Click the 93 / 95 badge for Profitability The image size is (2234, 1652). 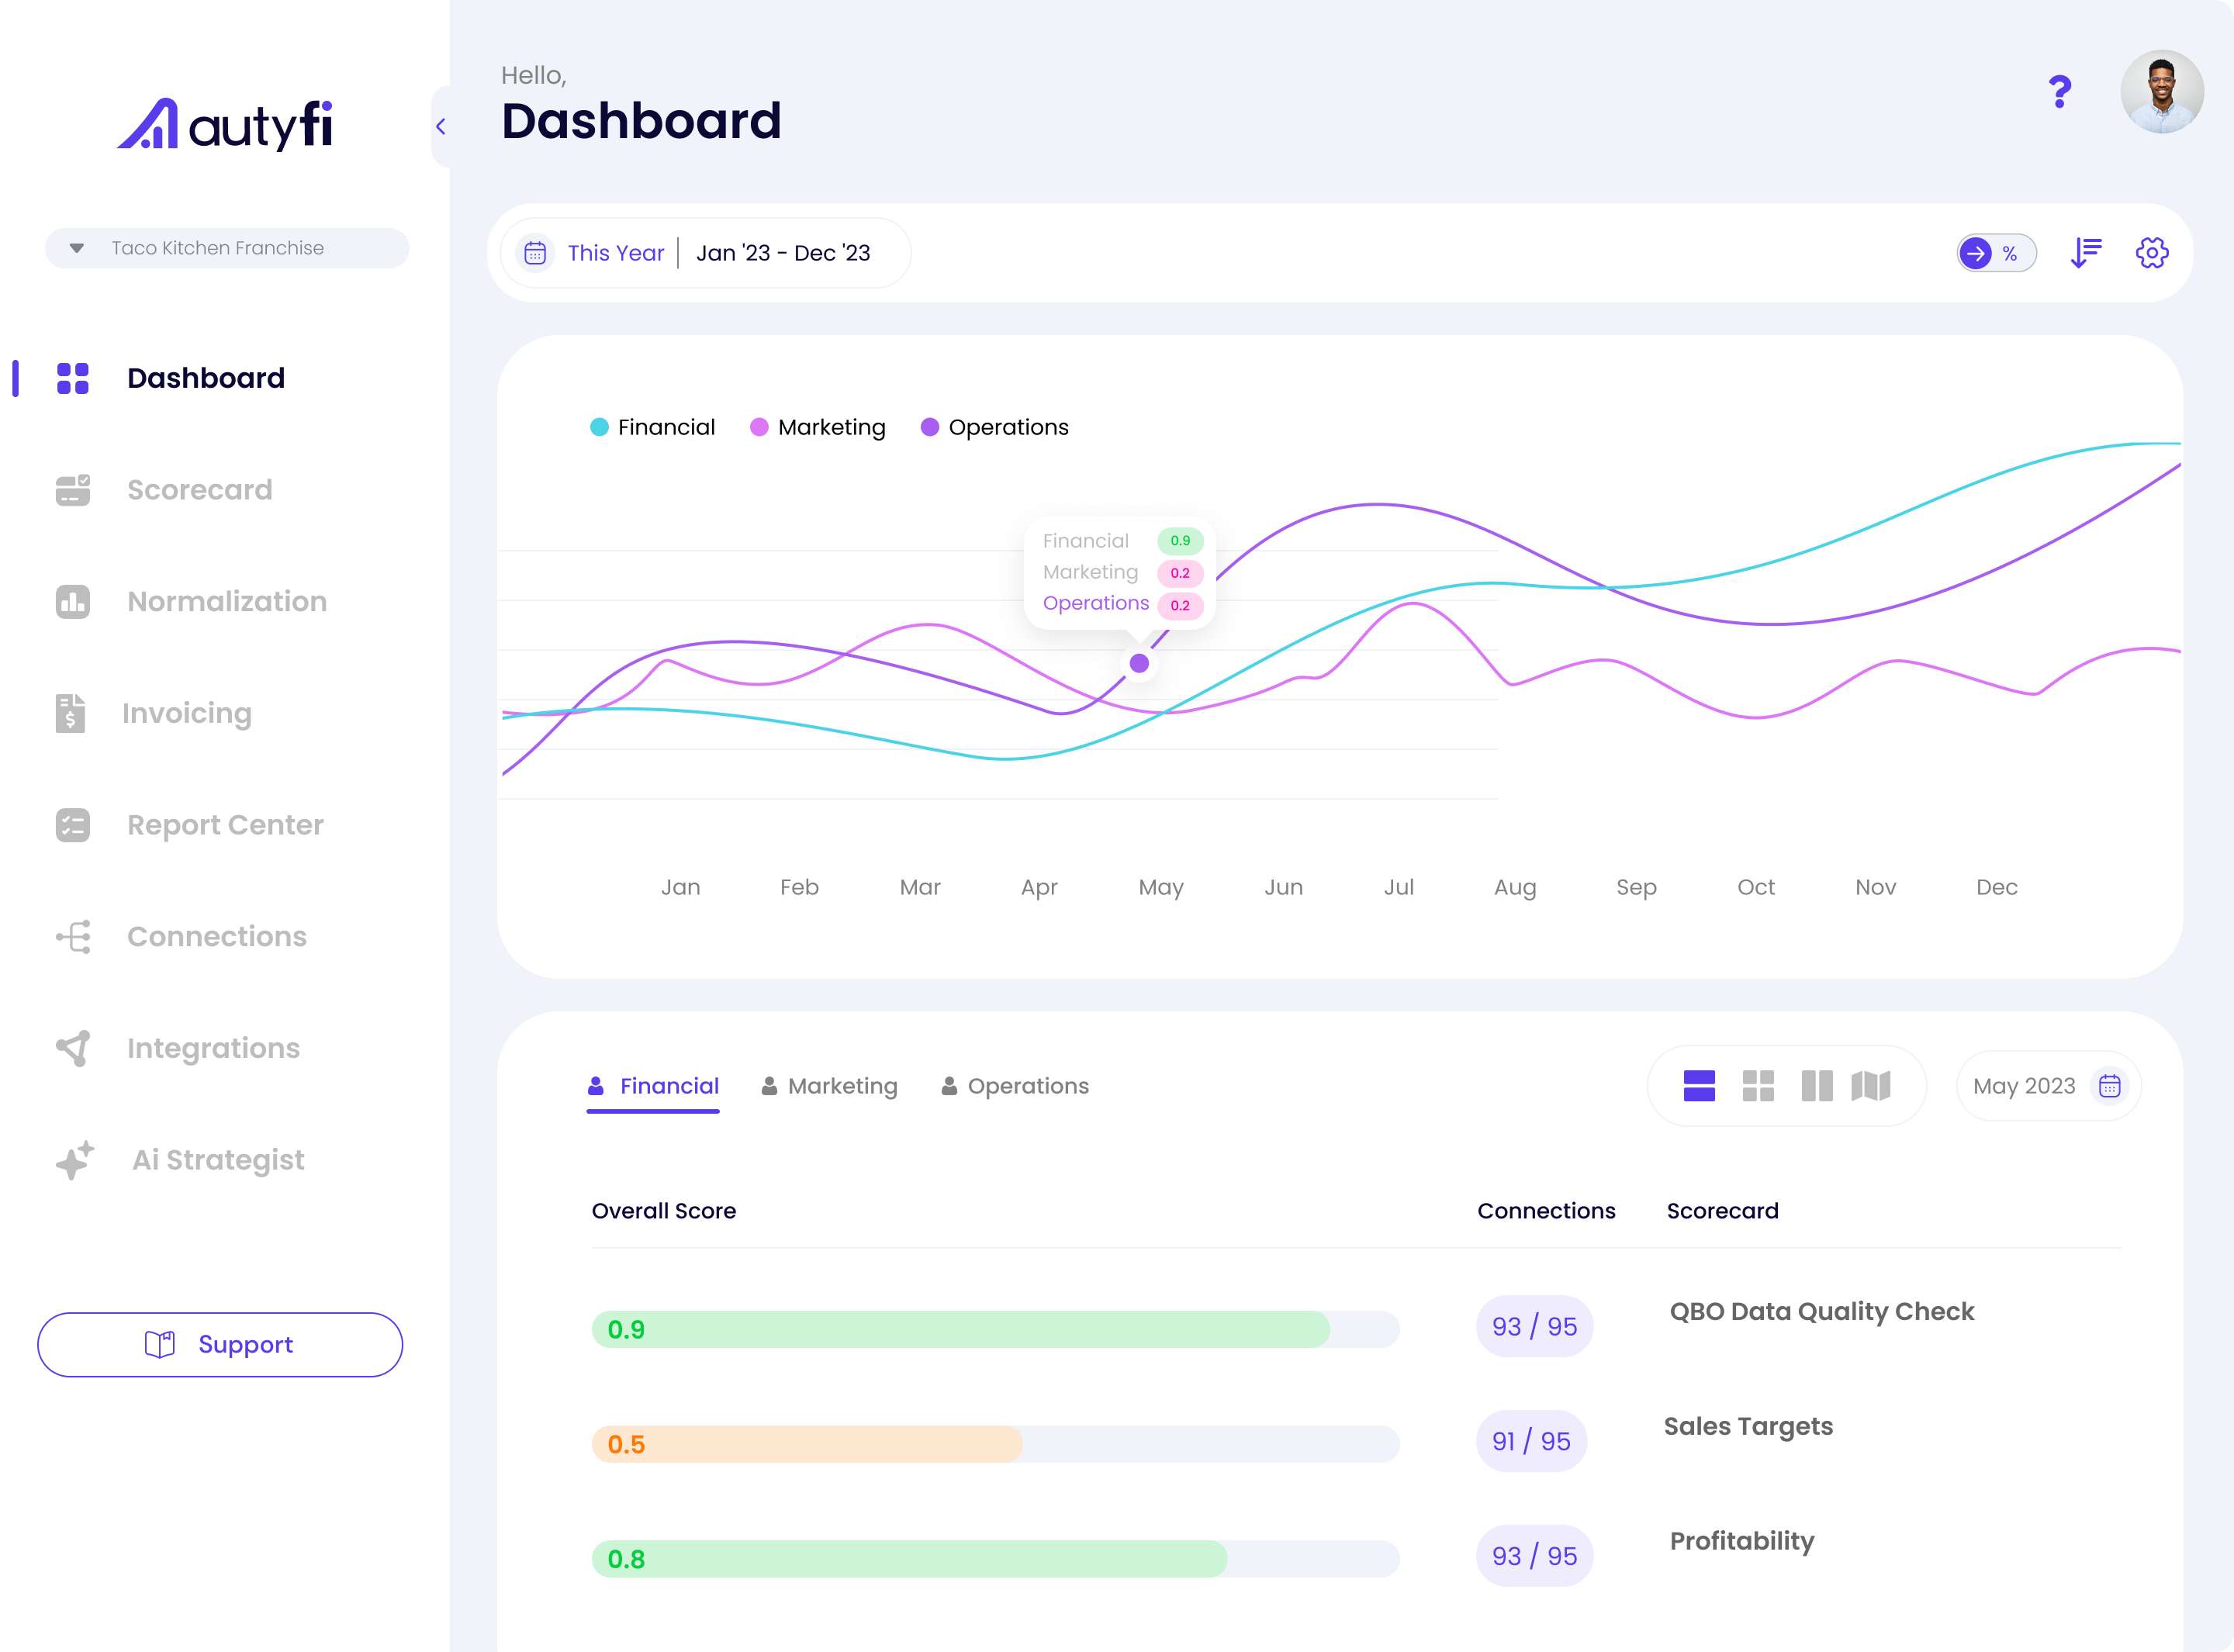tap(1534, 1556)
